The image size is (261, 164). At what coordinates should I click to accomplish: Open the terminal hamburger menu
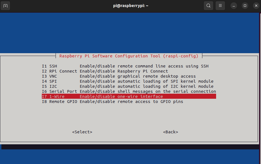point(220,6)
